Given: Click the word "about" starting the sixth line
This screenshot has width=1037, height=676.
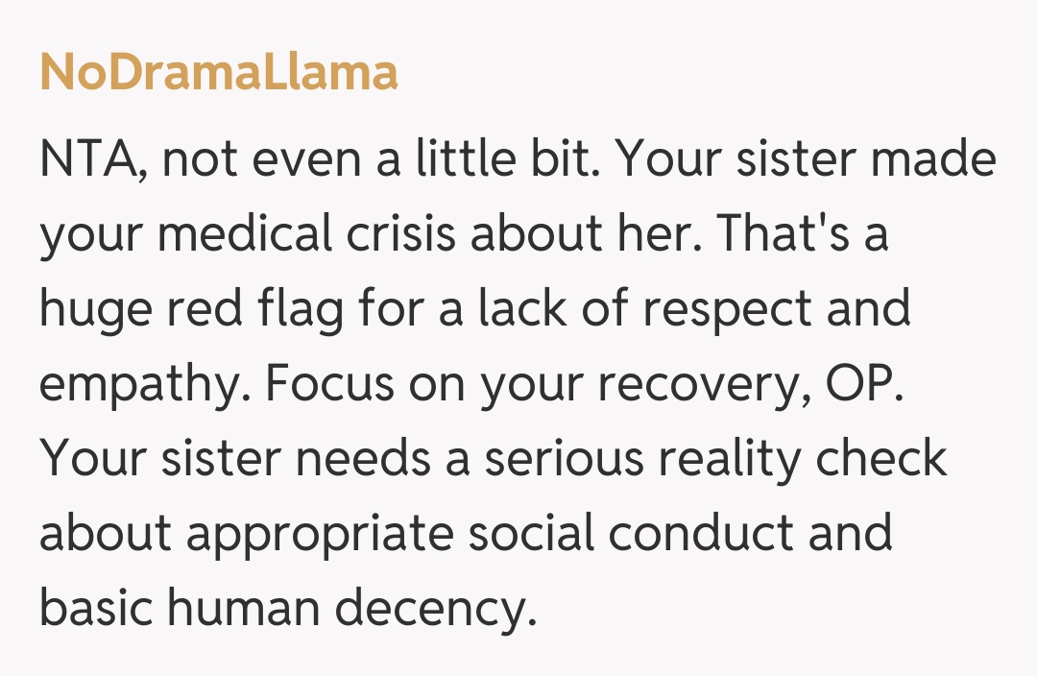Looking at the screenshot, I should pyautogui.click(x=106, y=535).
